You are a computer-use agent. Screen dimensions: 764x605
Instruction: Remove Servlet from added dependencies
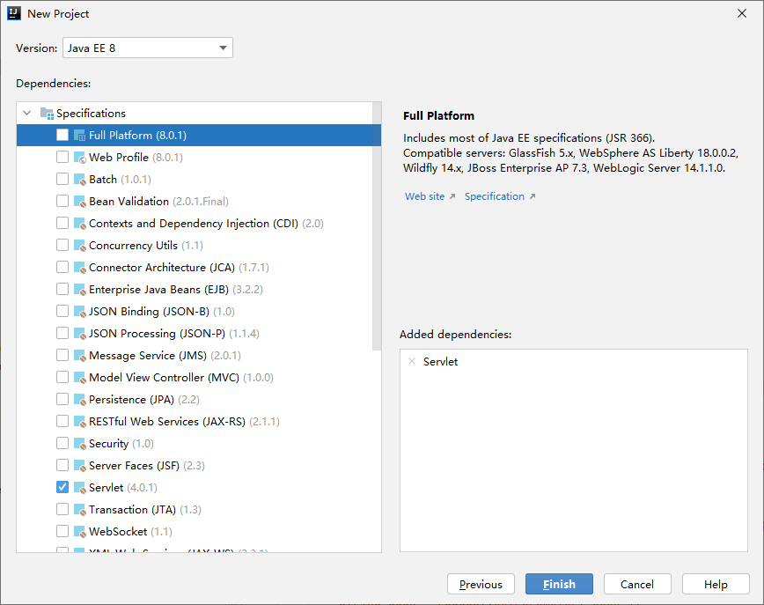[x=412, y=361]
